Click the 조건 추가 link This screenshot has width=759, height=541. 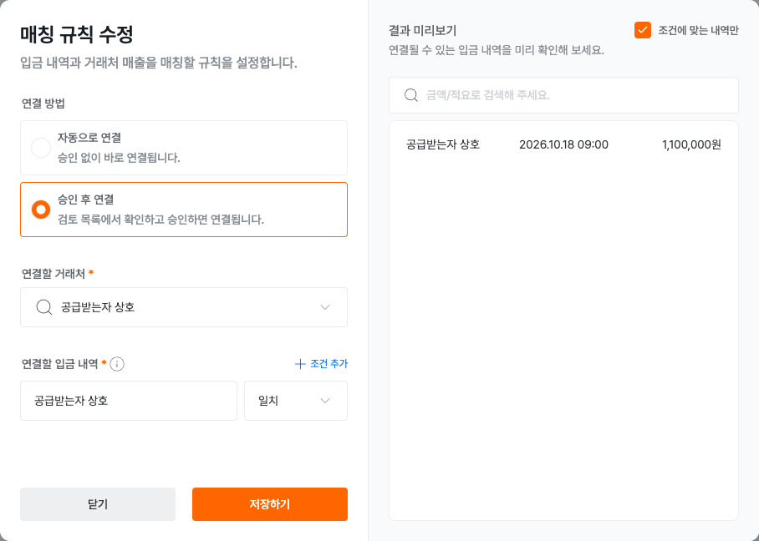[322, 363]
